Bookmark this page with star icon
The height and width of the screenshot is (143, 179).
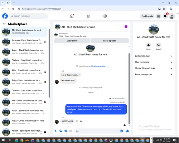pos(164,9)
